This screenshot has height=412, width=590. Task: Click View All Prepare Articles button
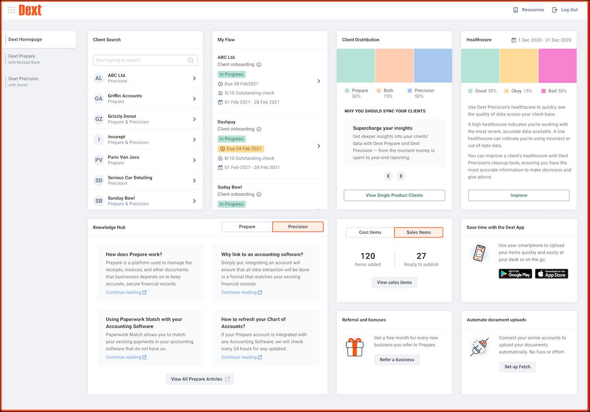200,379
